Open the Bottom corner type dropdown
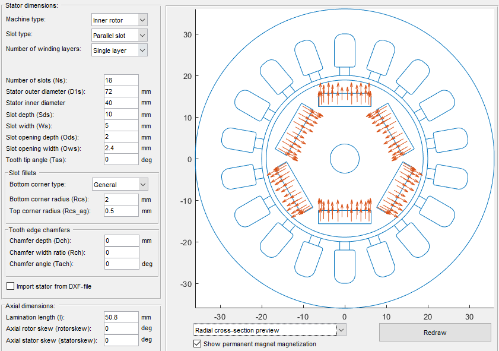 pos(119,185)
